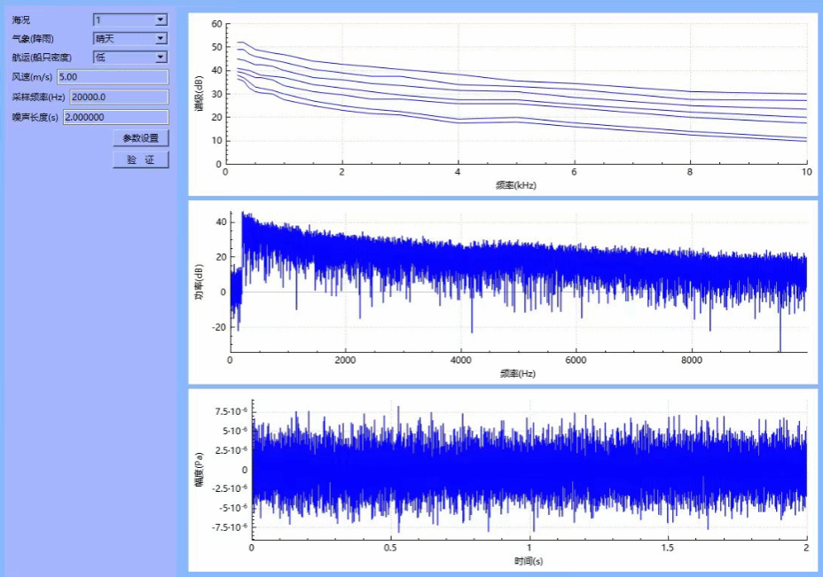Click inside the top 谱级 spectrum curves plot
Viewport: 823px width, 577px height.
[x=515, y=93]
